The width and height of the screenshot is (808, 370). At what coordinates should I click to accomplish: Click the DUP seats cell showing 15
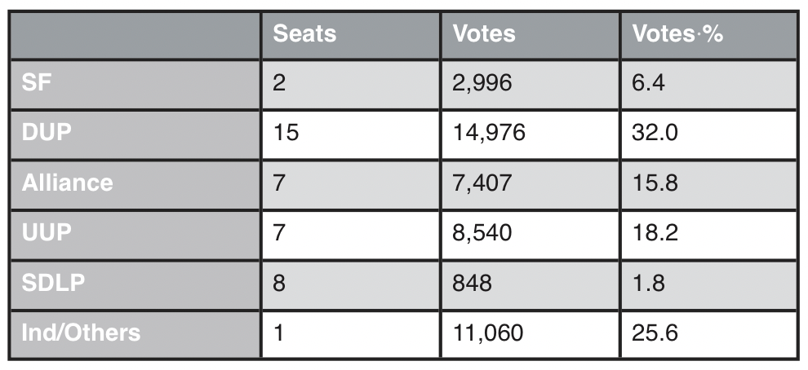point(286,133)
